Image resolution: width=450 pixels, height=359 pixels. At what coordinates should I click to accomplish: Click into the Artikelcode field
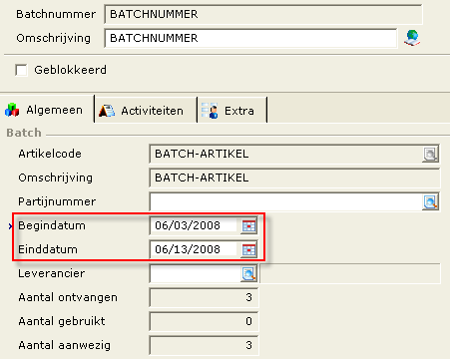[286, 154]
